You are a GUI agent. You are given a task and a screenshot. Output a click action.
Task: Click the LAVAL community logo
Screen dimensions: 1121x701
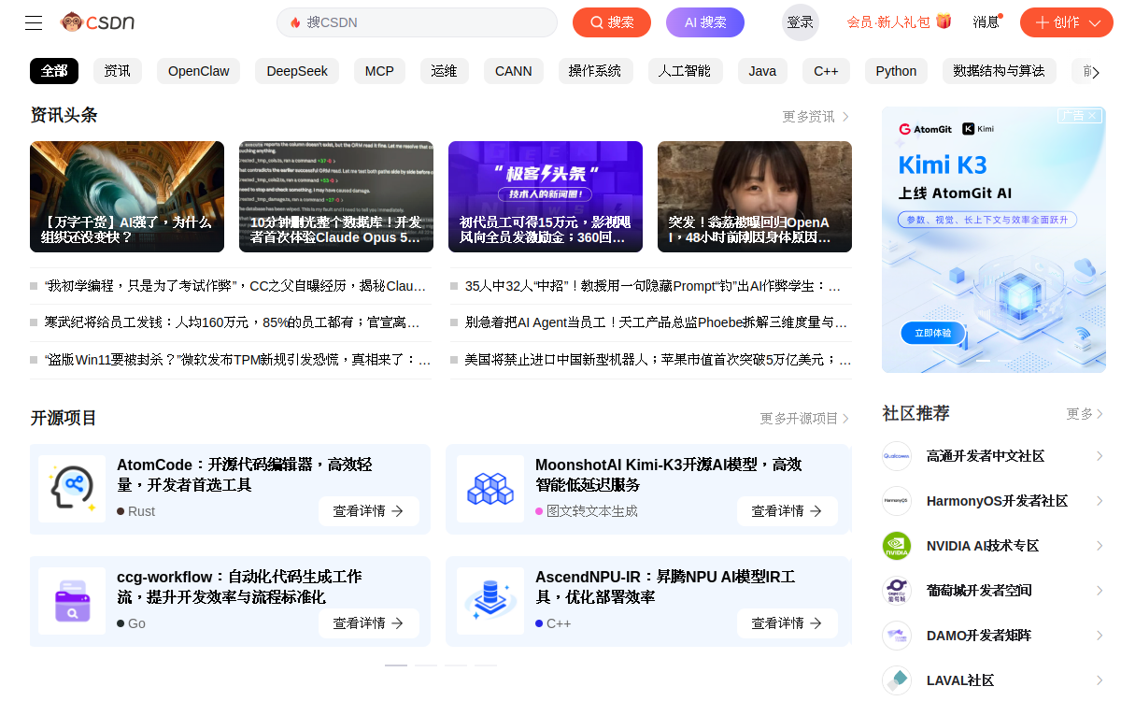point(897,680)
